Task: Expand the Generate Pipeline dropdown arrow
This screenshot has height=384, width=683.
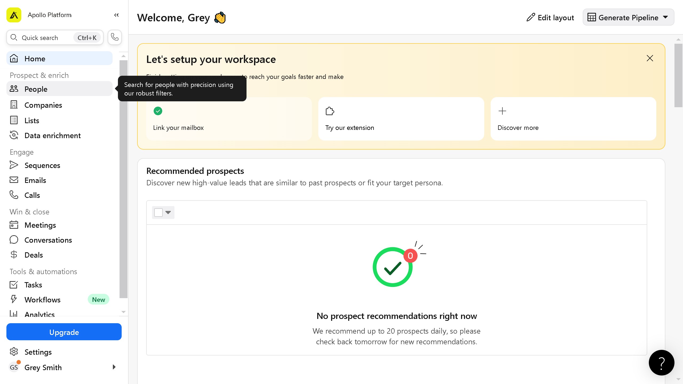Action: tap(665, 17)
